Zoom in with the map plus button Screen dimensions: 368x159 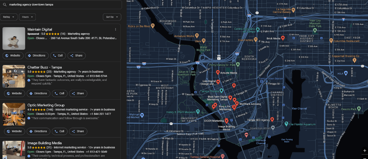click(x=365, y=150)
